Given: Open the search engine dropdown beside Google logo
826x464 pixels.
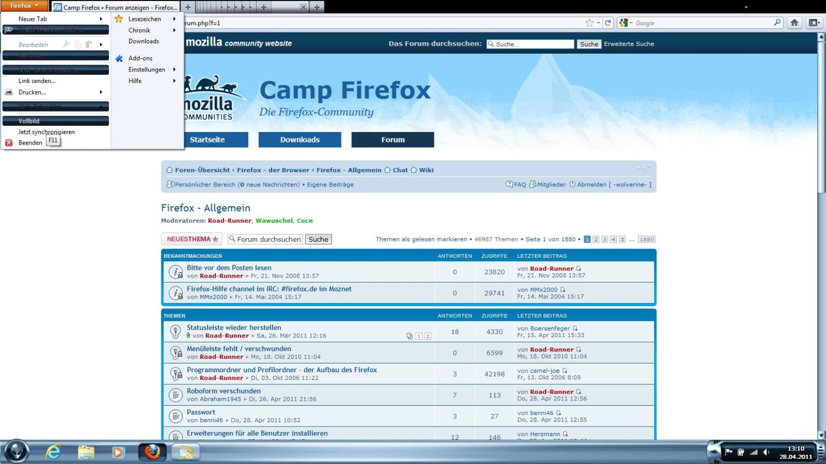Looking at the screenshot, I should (631, 23).
